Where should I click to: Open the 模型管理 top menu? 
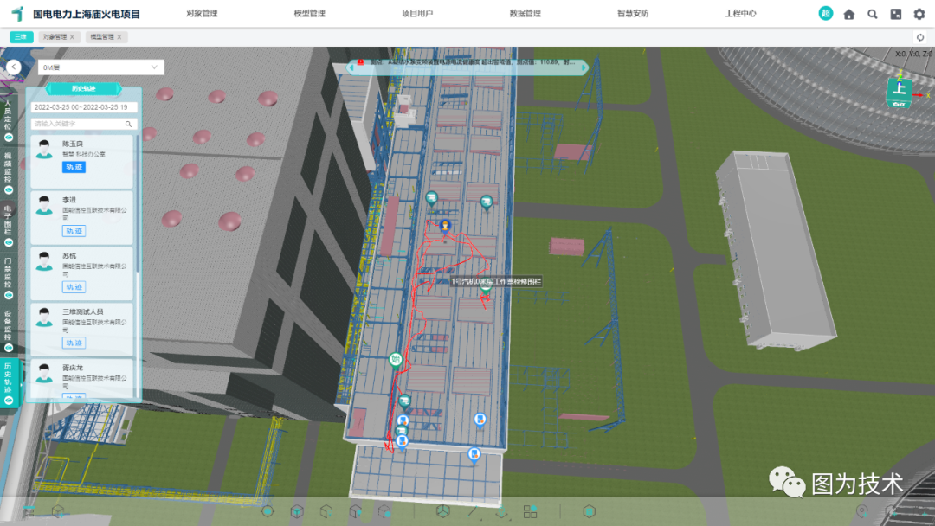tap(309, 14)
